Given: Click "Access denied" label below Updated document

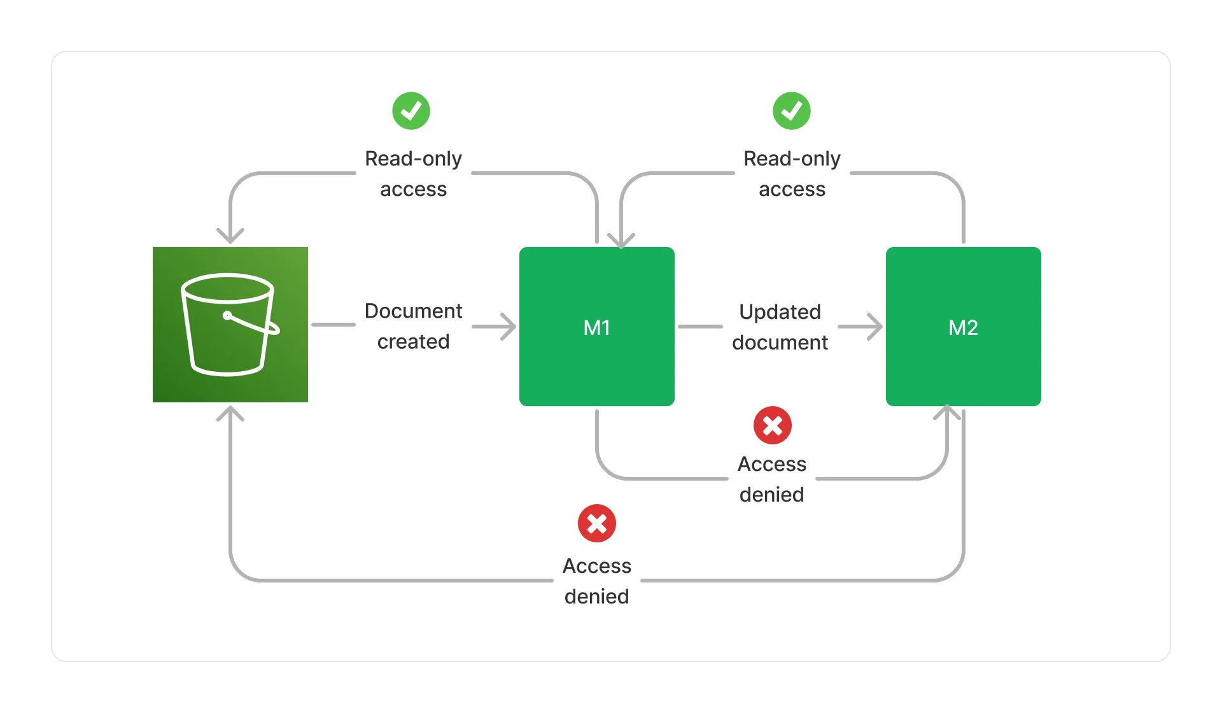Looking at the screenshot, I should point(772,479).
